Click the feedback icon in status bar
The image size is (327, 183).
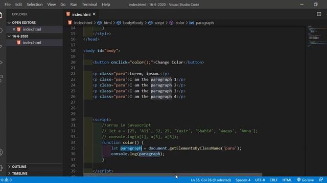tap(321, 179)
